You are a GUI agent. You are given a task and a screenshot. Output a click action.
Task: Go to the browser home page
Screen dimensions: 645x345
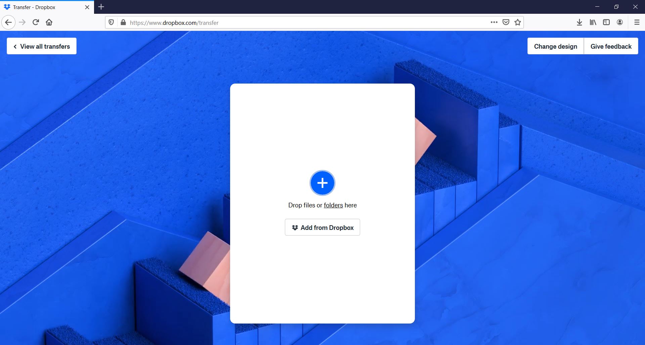pyautogui.click(x=49, y=22)
